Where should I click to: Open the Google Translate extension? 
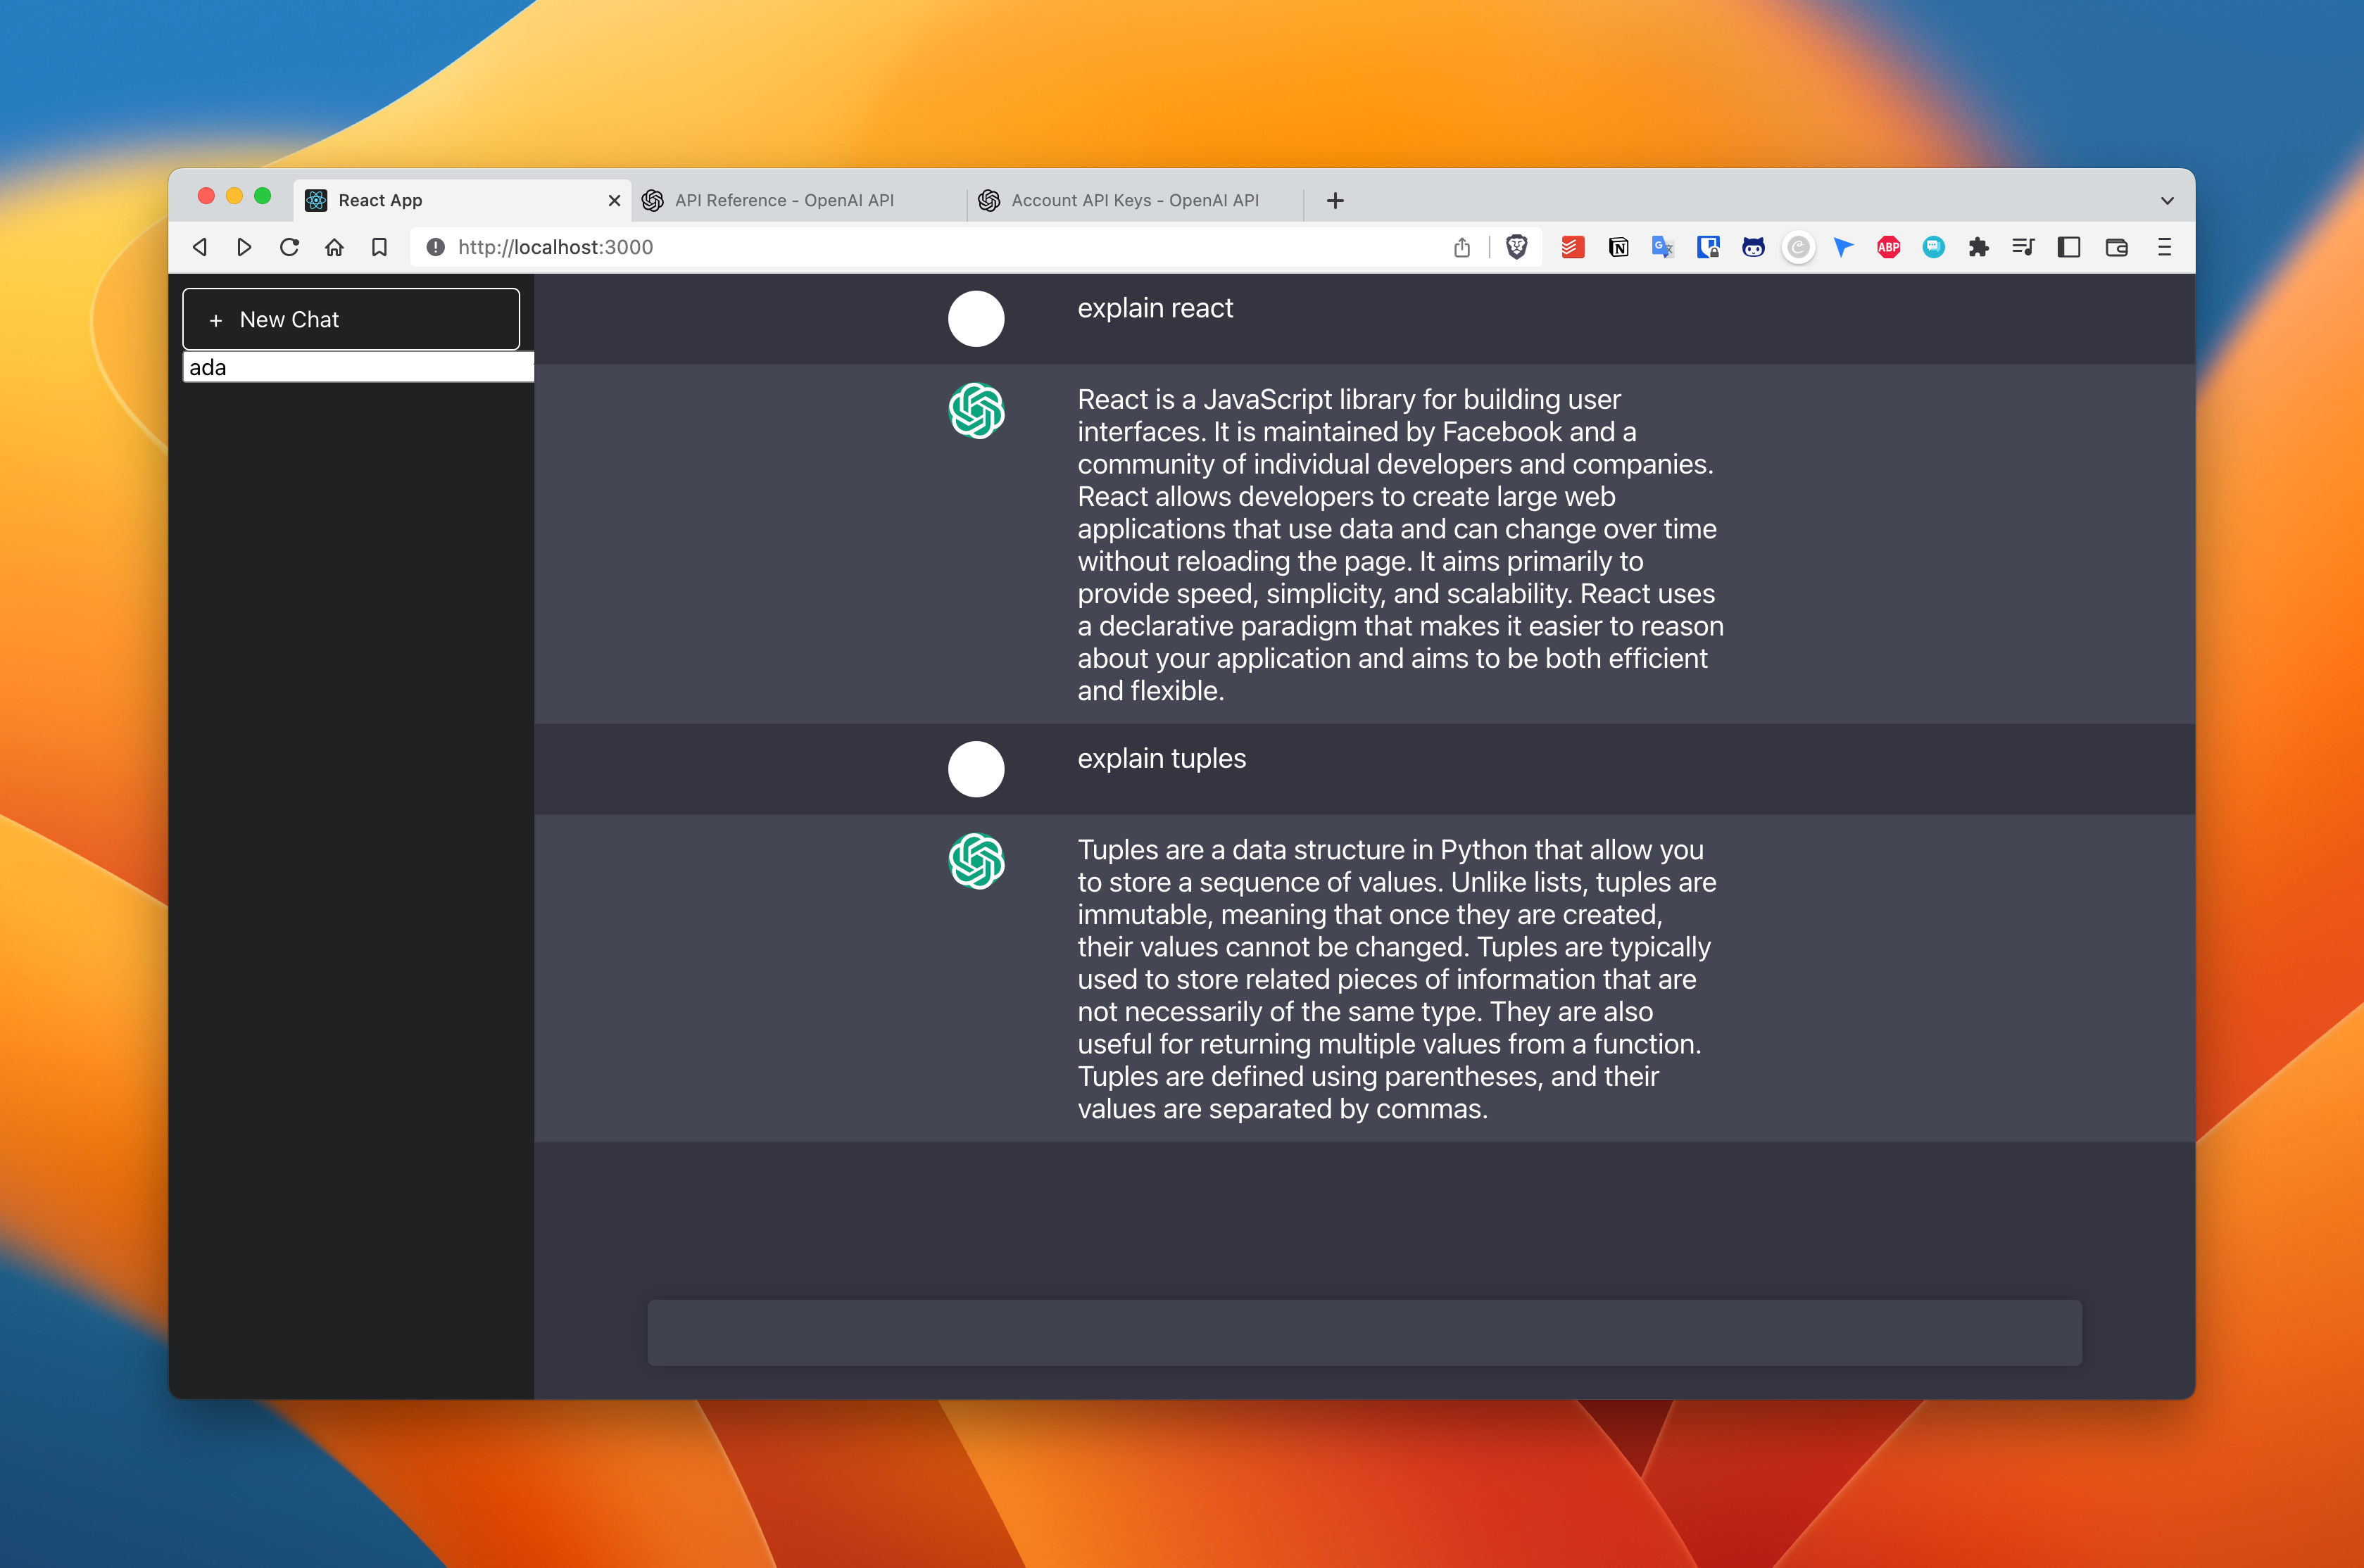pyautogui.click(x=1663, y=247)
